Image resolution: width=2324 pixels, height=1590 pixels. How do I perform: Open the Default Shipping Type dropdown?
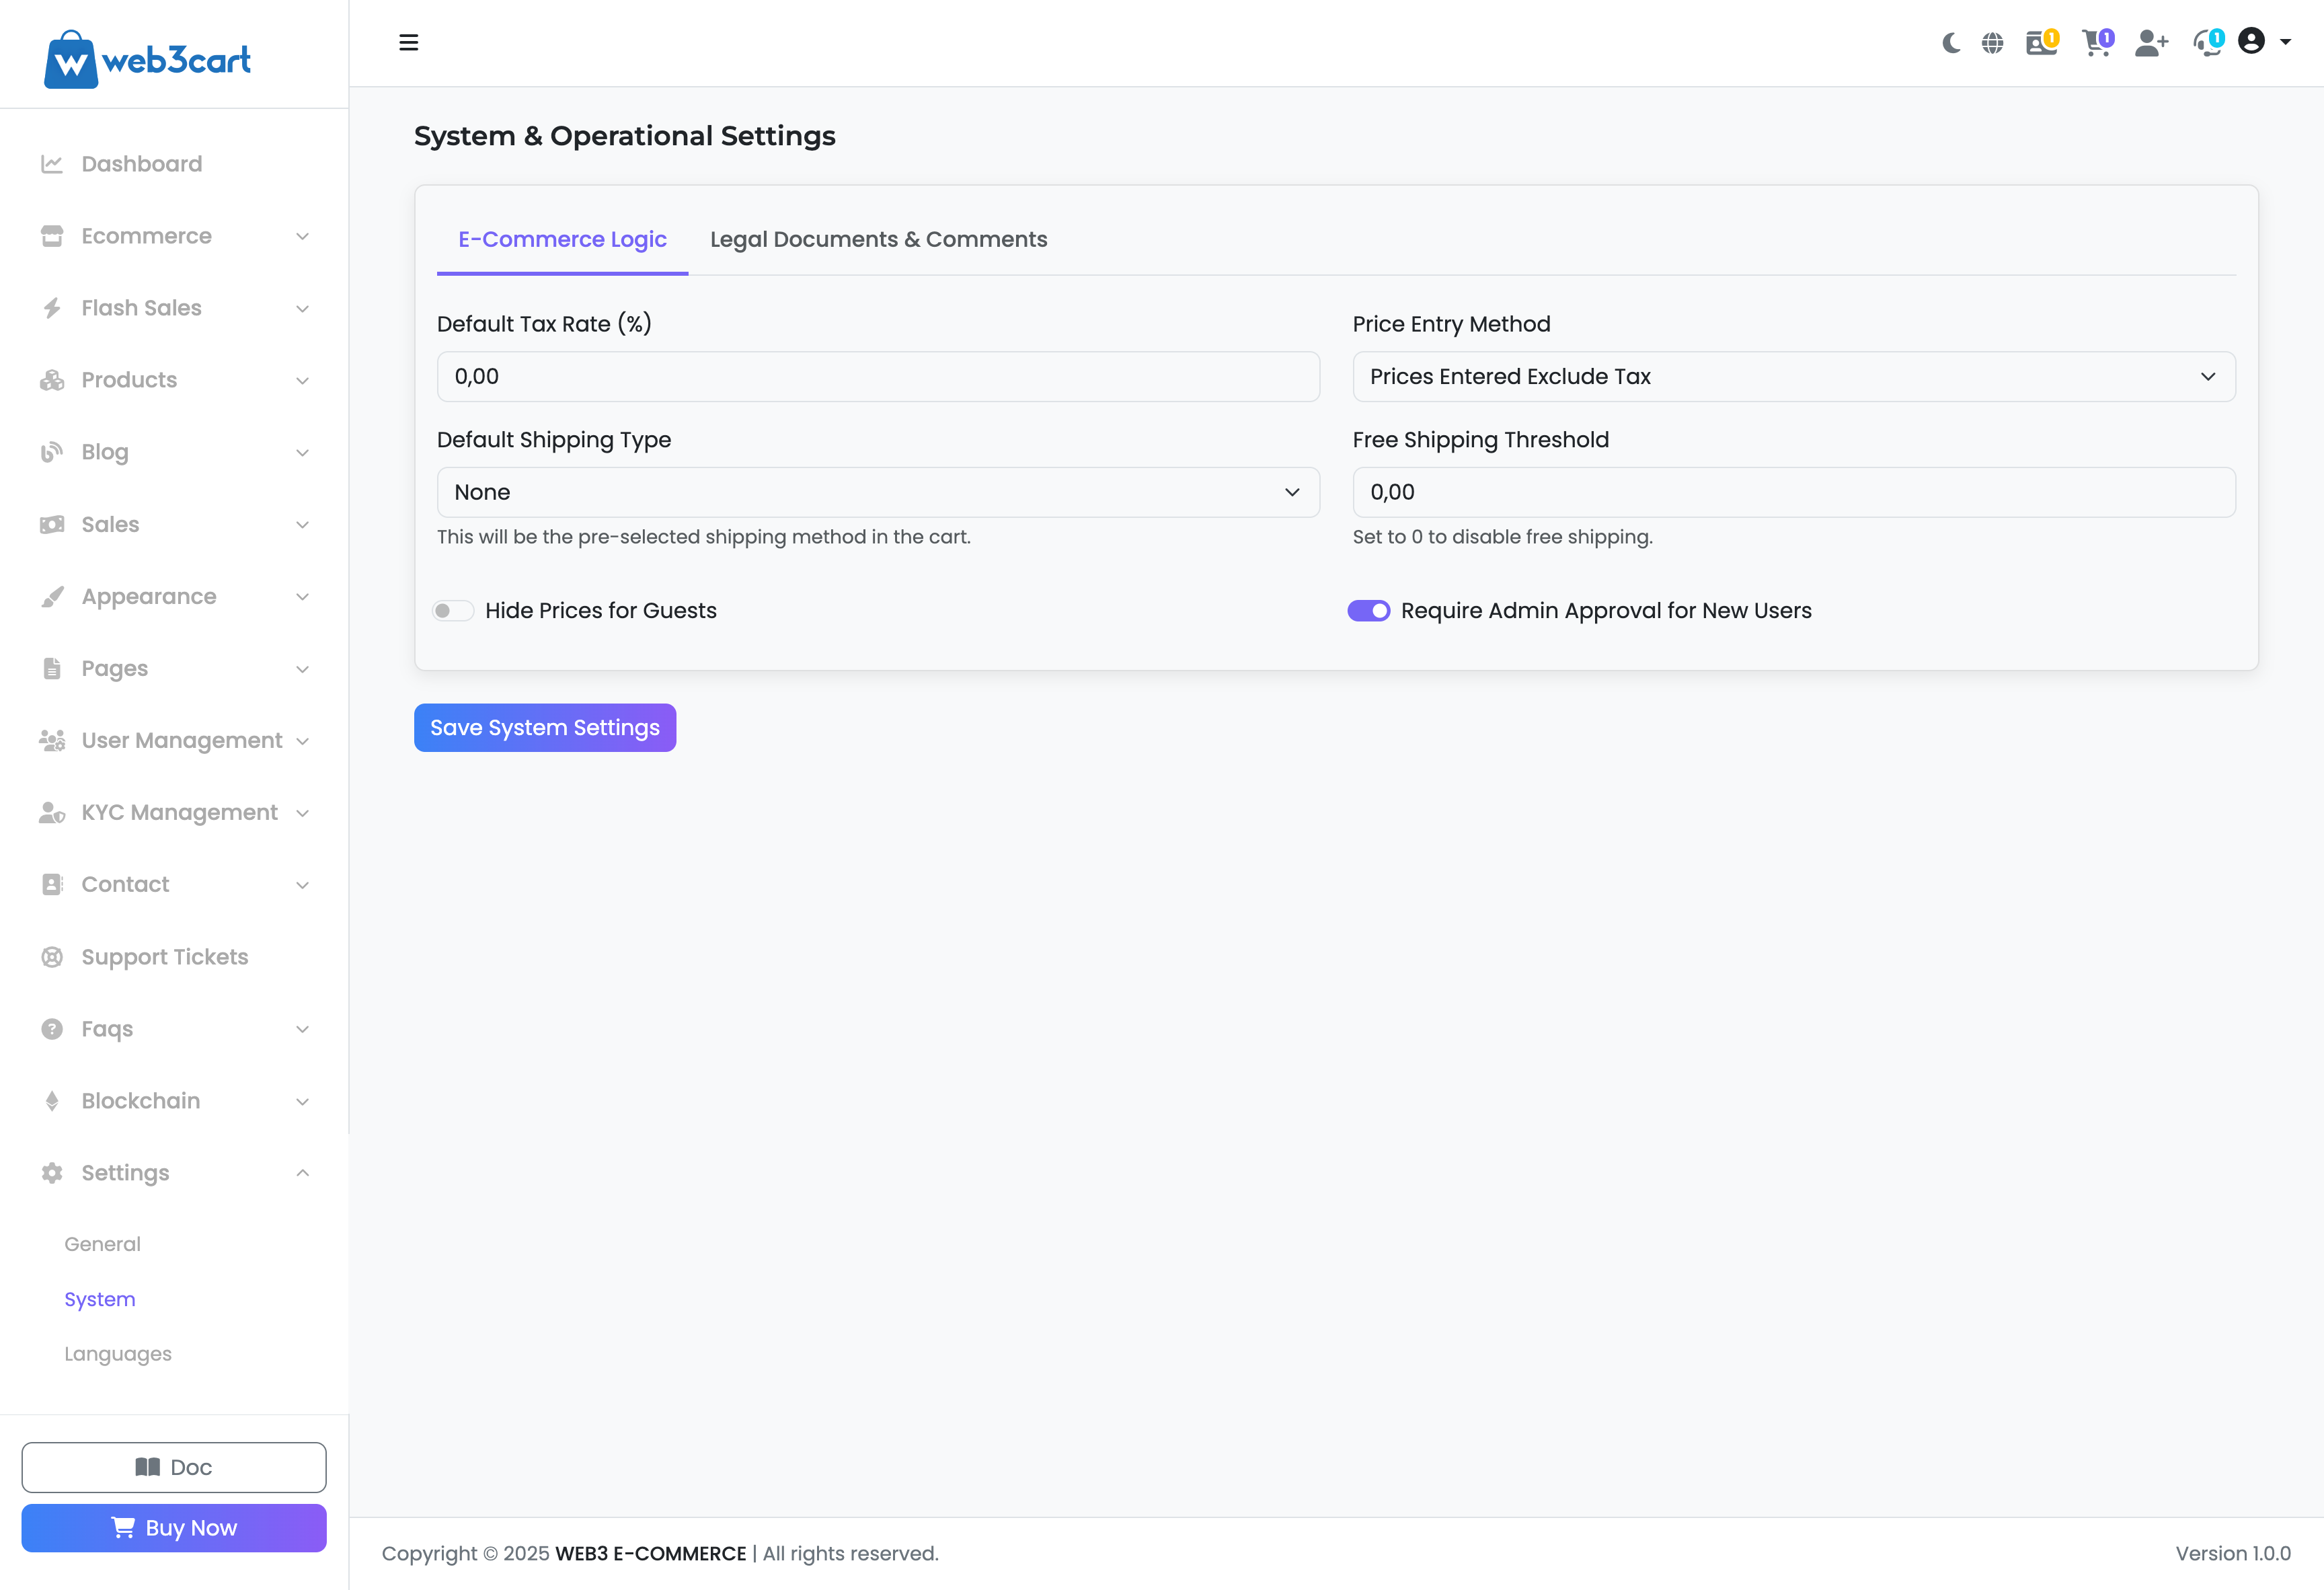coord(877,493)
